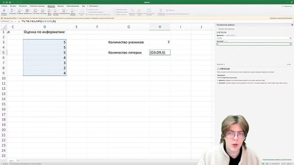Select the column D header
Viewport: 294px width, 165px height.
click(45, 27)
